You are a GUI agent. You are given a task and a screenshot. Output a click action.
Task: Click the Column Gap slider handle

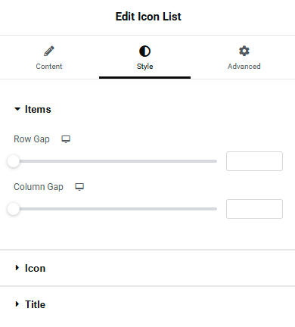tap(14, 209)
